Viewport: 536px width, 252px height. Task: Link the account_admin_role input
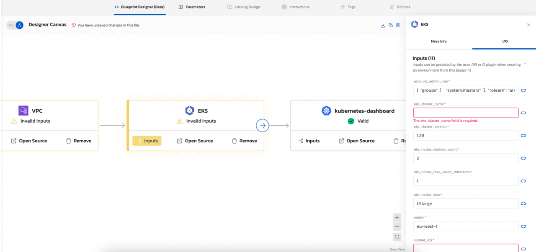523,90
